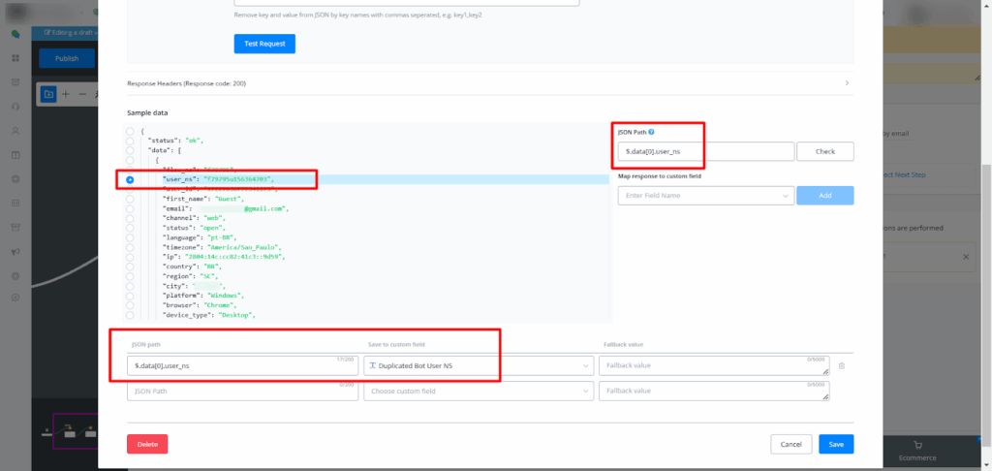Screen dimensions: 992x471
Task: Open the Enter Field Name dropdown
Action: pyautogui.click(x=705, y=196)
